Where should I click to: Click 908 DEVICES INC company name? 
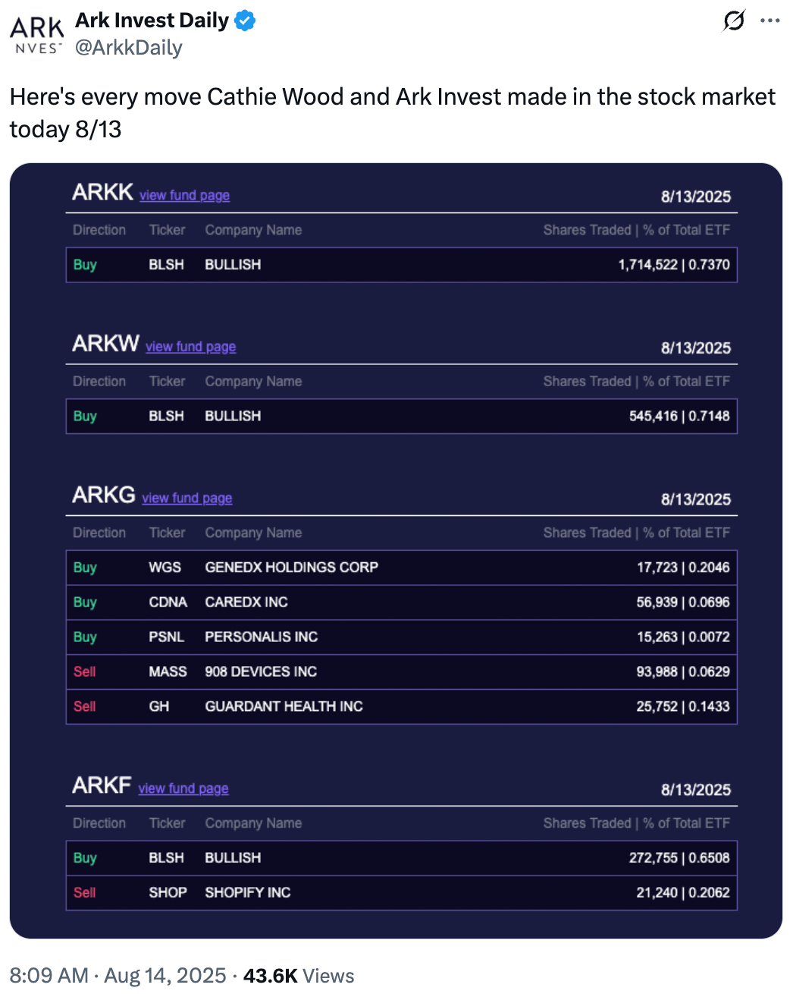point(261,672)
